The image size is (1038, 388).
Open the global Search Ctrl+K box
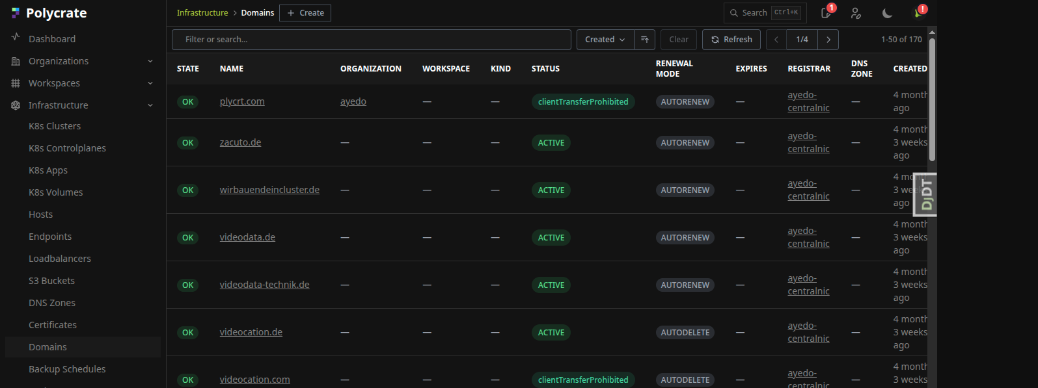pyautogui.click(x=765, y=13)
